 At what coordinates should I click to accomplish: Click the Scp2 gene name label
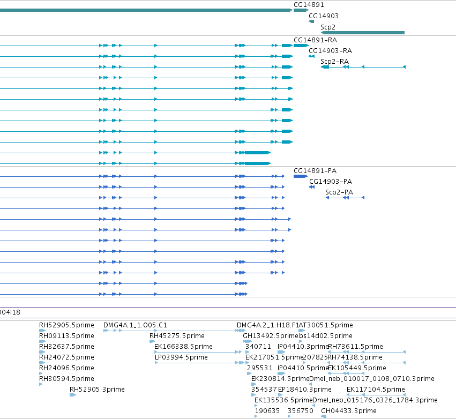click(x=328, y=27)
